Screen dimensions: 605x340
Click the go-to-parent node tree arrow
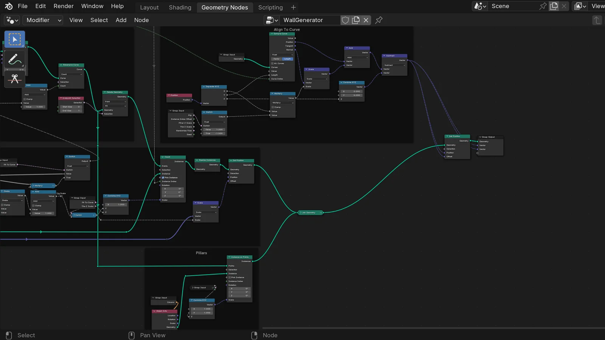click(x=597, y=20)
